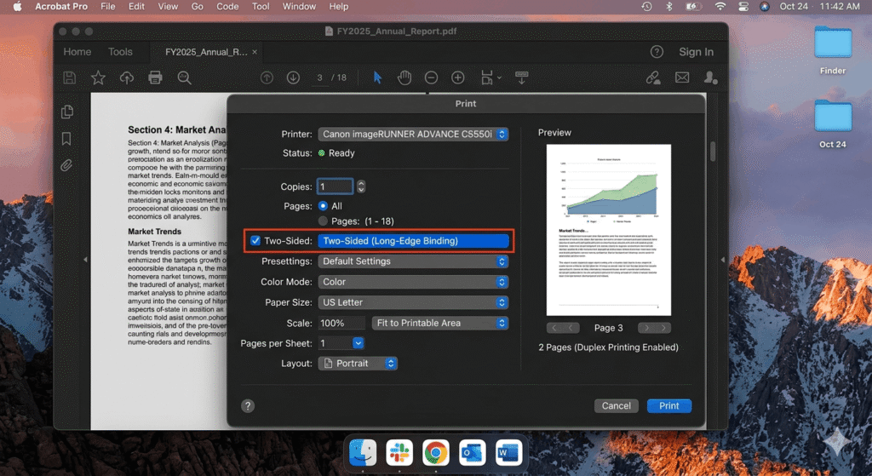The height and width of the screenshot is (476, 872).
Task: Open the Layout Portrait dropdown
Action: (x=358, y=363)
